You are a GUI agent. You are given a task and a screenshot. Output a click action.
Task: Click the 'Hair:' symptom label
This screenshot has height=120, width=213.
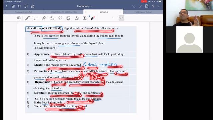pos(38,102)
